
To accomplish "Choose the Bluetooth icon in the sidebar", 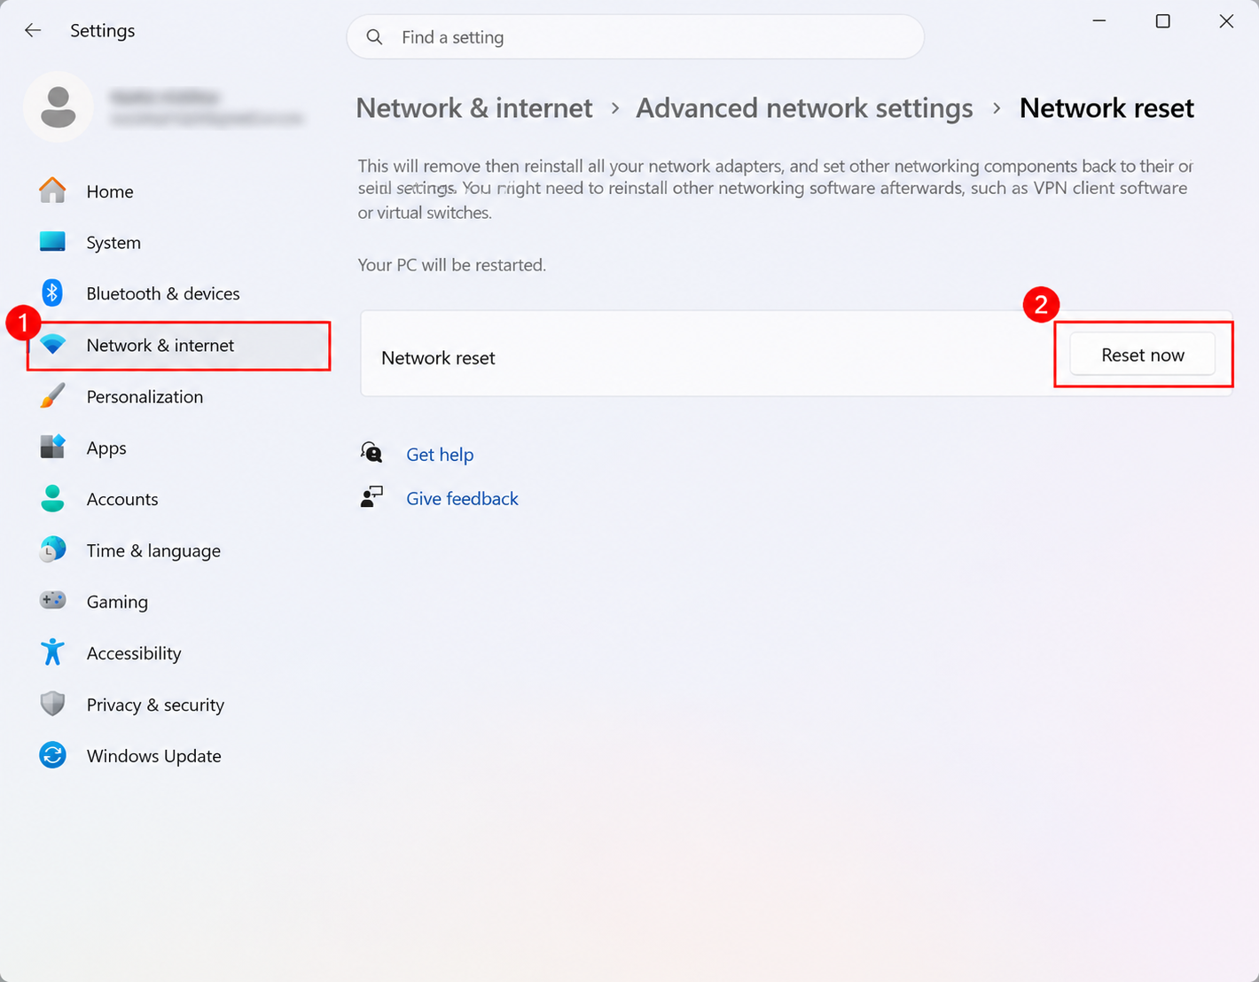I will click(52, 292).
